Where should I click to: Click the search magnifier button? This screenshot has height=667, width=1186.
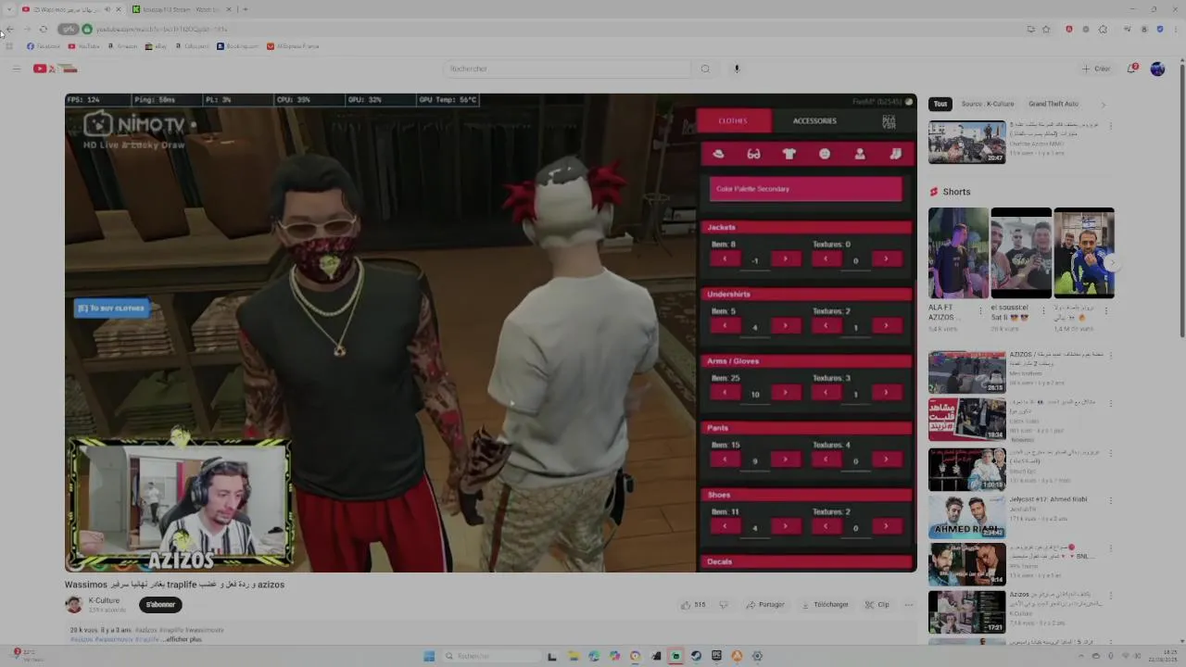coord(705,69)
